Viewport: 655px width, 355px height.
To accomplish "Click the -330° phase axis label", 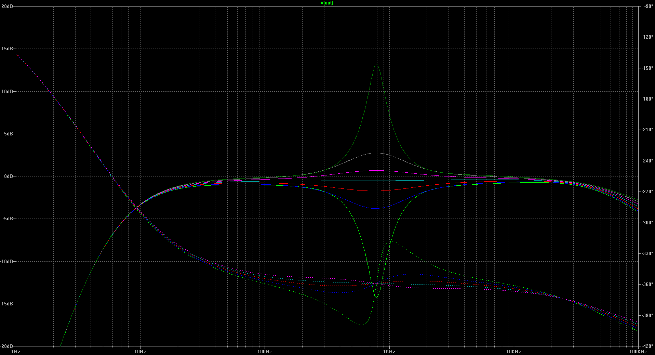I will (647, 253).
